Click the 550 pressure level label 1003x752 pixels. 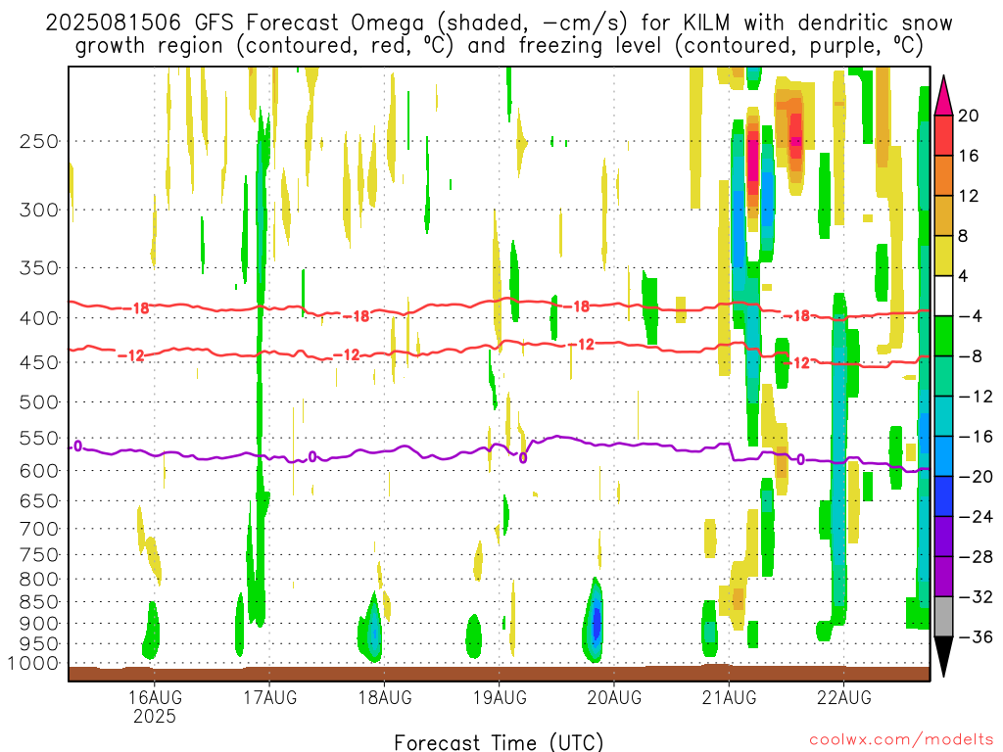pos(39,438)
